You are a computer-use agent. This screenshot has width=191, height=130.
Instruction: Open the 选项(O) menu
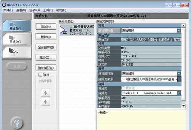tap(35, 10)
